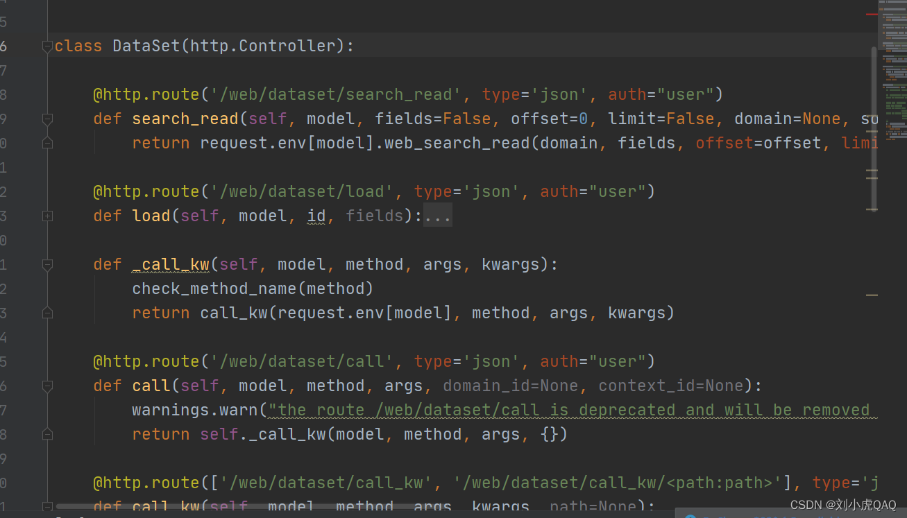Click fold end marker beside web_search_read return line
The width and height of the screenshot is (907, 518).
(47, 143)
